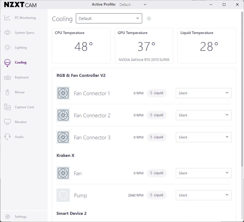Go to Capture Card section
This screenshot has width=244, height=222.
tap(24, 107)
